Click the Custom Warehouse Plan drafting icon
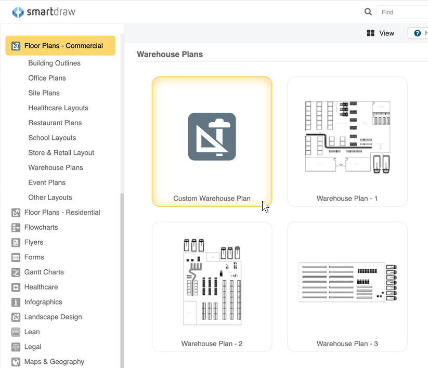Screen dimensions: 428x368 point(212,137)
